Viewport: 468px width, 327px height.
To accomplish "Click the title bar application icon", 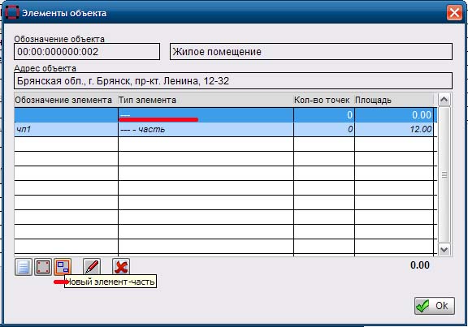I will tap(12, 13).
